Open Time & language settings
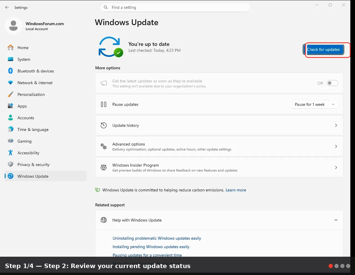355x275 pixels. coord(45,129)
